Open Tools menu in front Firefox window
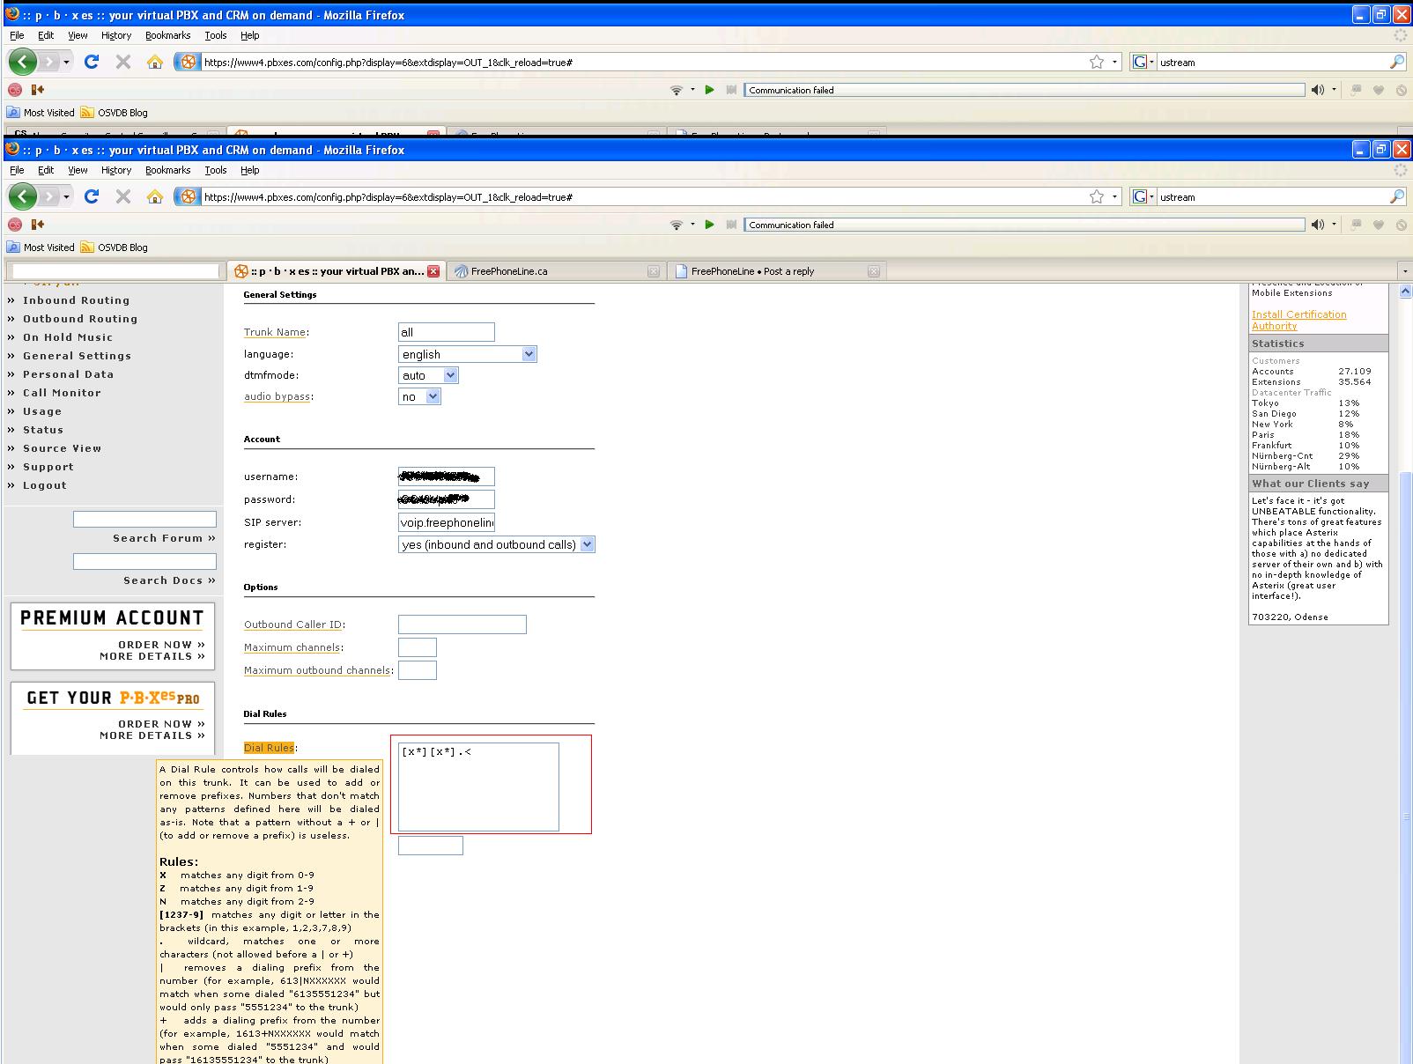This screenshot has height=1064, width=1413. coord(216,170)
